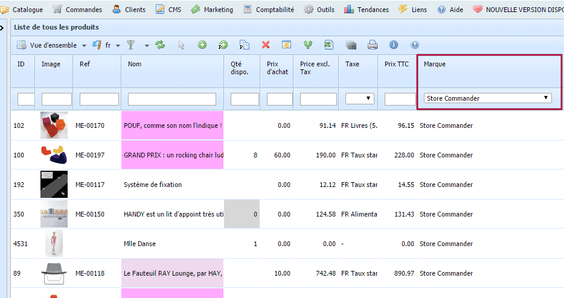
Task: Click the printer icon in the toolbar
Action: pyautogui.click(x=373, y=45)
